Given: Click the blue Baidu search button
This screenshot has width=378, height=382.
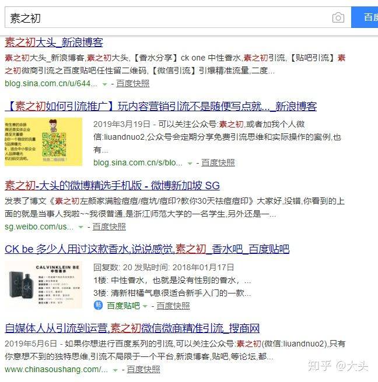Looking at the screenshot, I should [365, 17].
